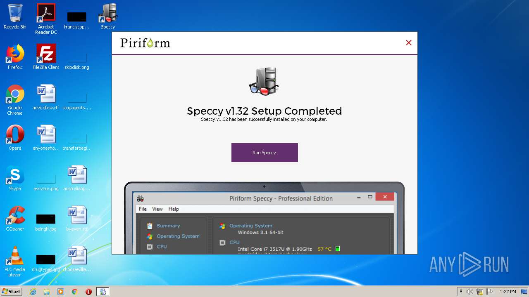Show hidden icons in the system tray

(x=461, y=292)
